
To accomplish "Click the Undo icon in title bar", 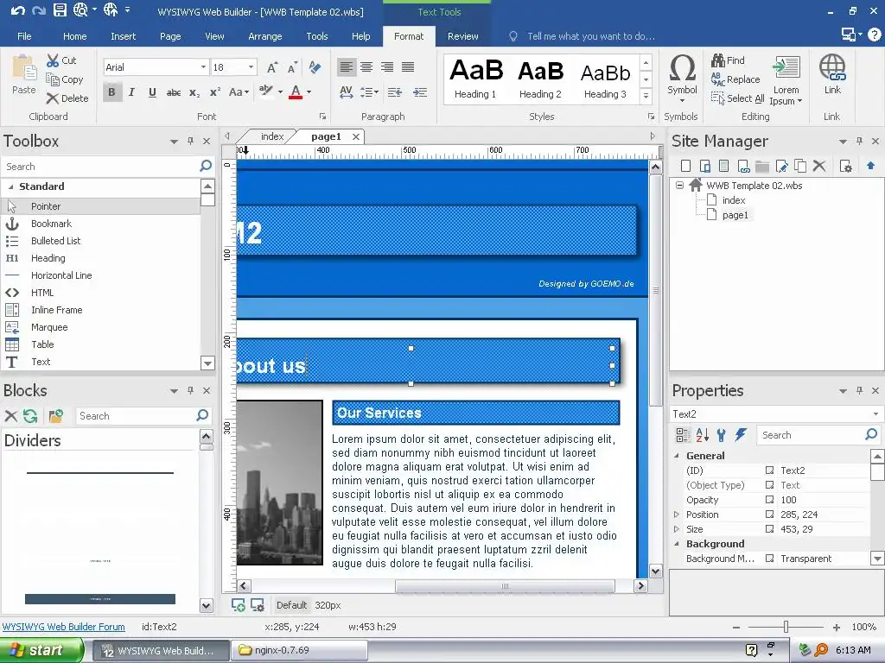I will click(17, 10).
